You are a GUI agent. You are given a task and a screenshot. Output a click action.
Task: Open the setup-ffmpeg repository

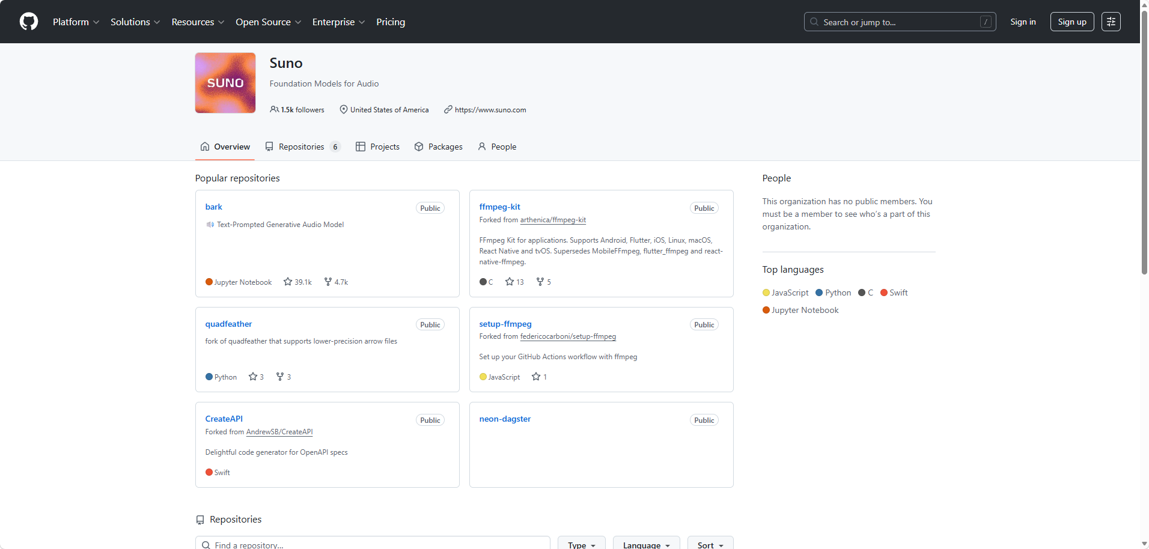[505, 324]
